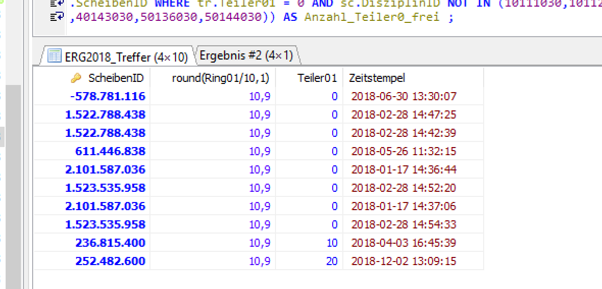Open the Ergebnis #2 (4×1) result tab
This screenshot has width=602, height=289.
coord(246,55)
